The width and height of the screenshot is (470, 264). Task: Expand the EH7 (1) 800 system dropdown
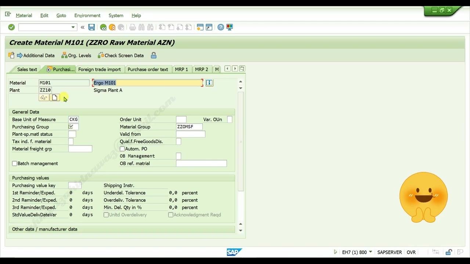point(370,252)
